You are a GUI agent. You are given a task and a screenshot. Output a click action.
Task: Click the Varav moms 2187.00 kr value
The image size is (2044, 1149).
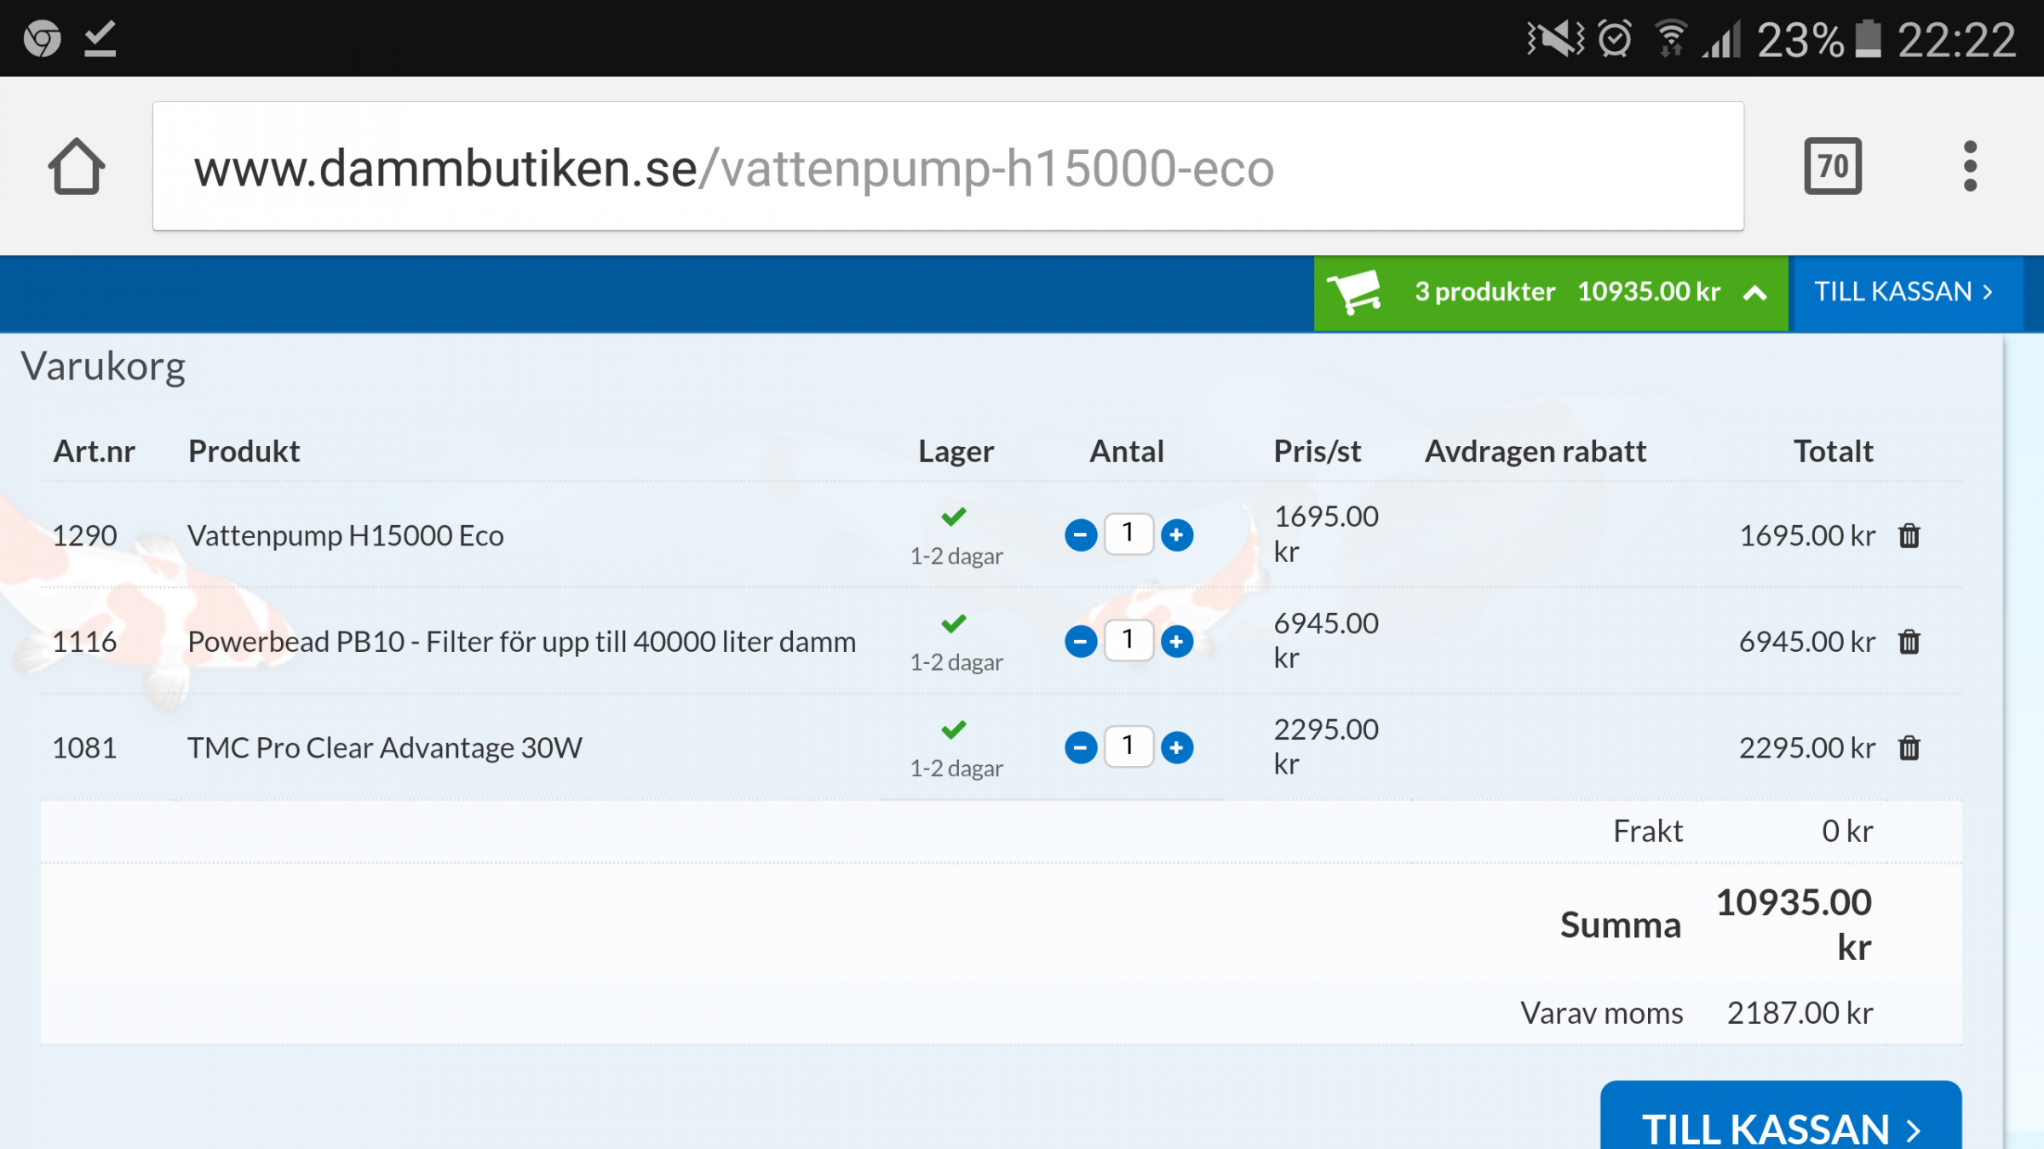click(1800, 1013)
